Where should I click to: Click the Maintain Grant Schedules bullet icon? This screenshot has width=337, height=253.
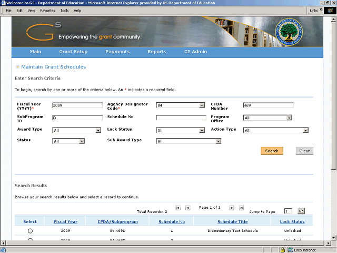(x=17, y=67)
